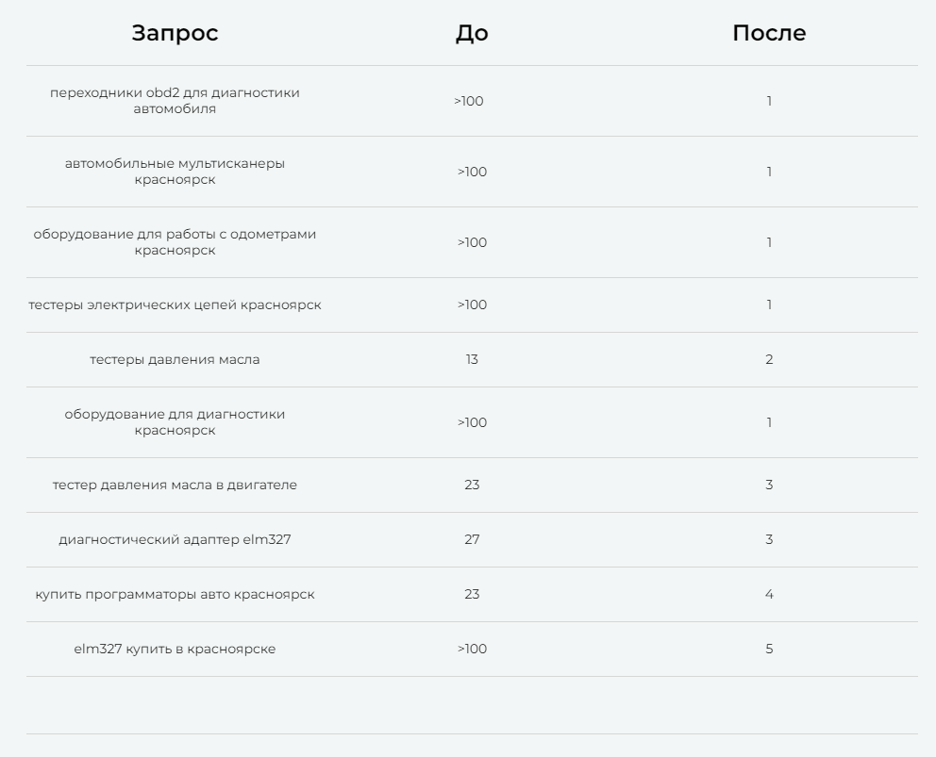Viewport: 936px width, 757px height.
Task: Select the "После" value 4
Action: click(x=769, y=594)
